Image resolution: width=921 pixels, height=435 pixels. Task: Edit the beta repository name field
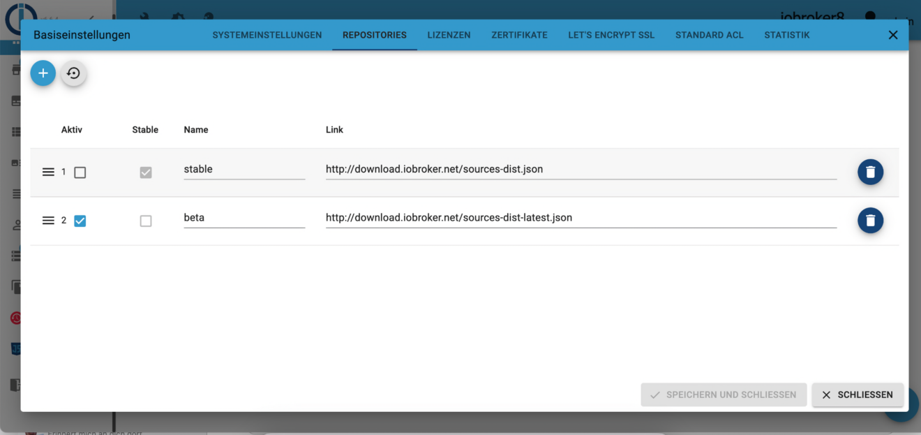[244, 218]
